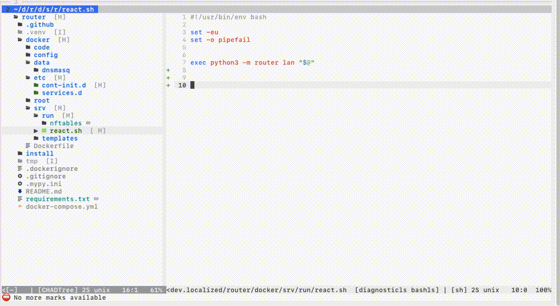This screenshot has width=560, height=306.
Task: Click the gear icon beside .gitignore
Action: [20, 176]
